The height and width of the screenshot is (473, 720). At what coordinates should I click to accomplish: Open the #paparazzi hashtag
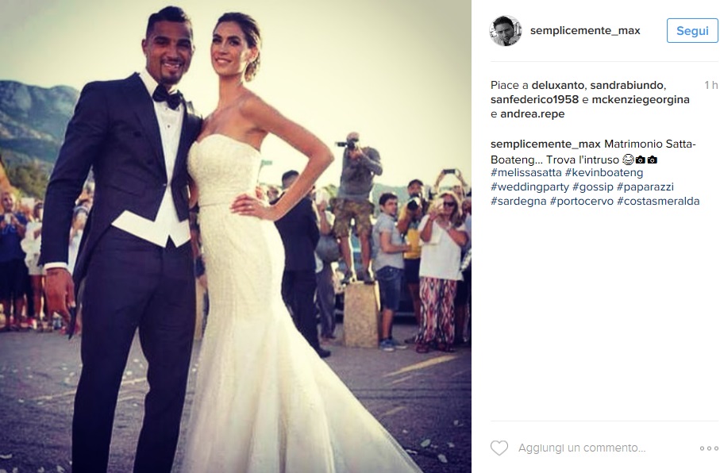tap(645, 187)
